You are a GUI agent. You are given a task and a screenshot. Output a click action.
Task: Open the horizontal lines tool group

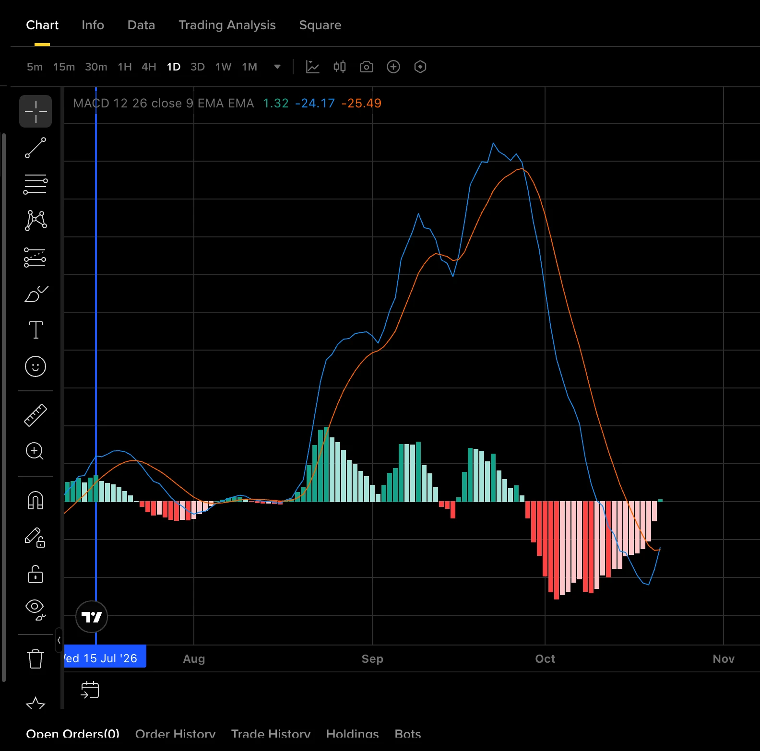tap(36, 184)
